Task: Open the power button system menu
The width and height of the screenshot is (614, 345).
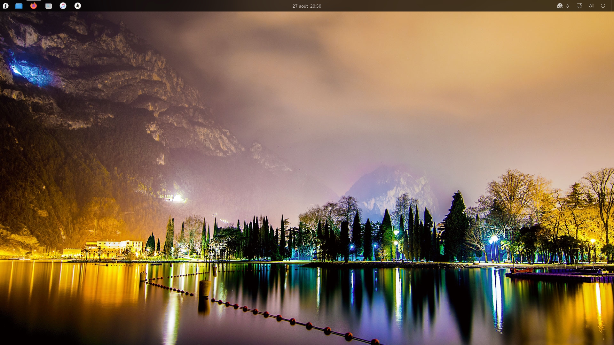Action: click(603, 6)
